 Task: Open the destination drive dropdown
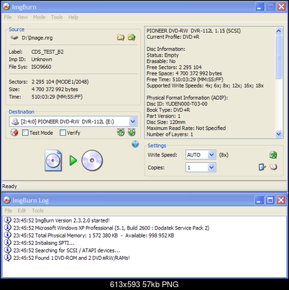(x=133, y=121)
